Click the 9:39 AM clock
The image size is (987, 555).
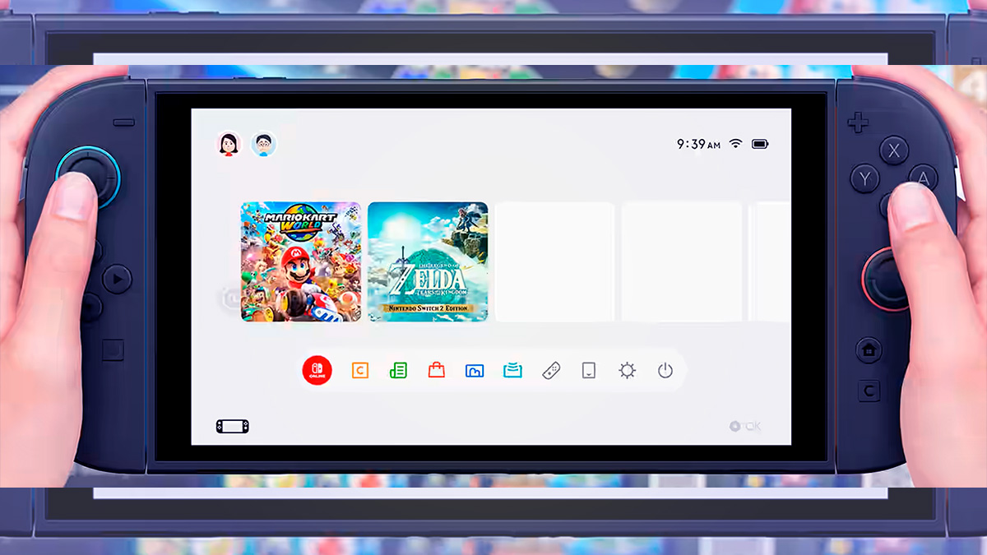pos(698,144)
